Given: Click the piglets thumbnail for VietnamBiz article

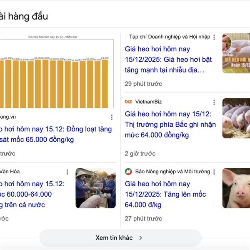Looking at the screenshot, I should click(236, 118).
